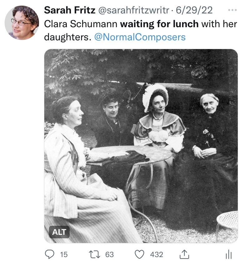Click the reply speech bubble icon
Viewport: 244px width, 263px height.
50,255
